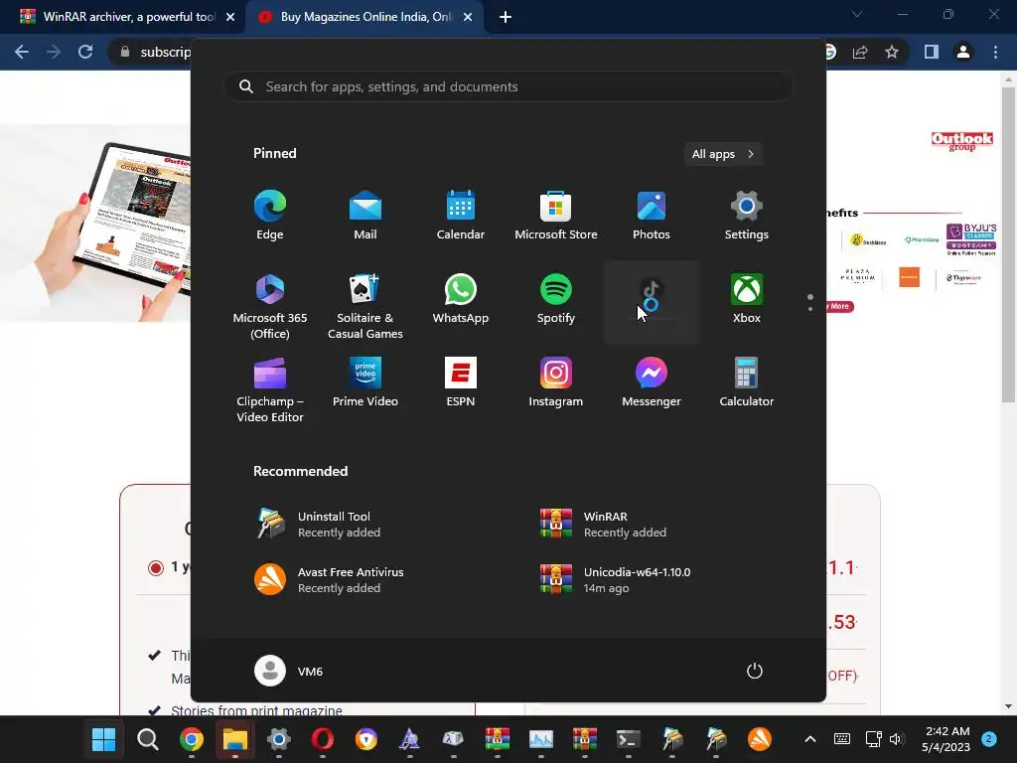The width and height of the screenshot is (1017, 763).
Task: Open Settings gear in the taskbar
Action: [x=279, y=739]
